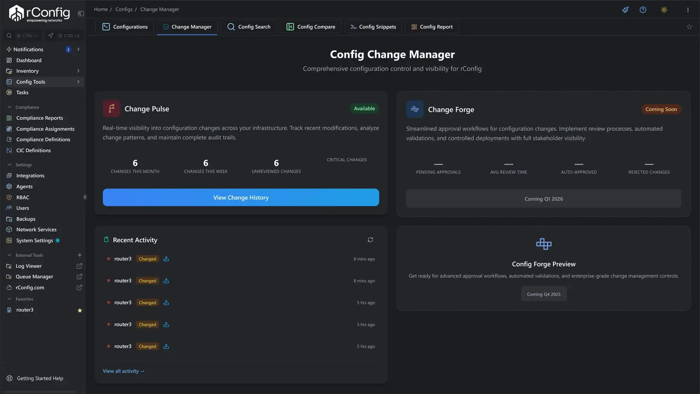The image size is (700, 394).
Task: Download config from first router3 row
Action: coord(166,259)
